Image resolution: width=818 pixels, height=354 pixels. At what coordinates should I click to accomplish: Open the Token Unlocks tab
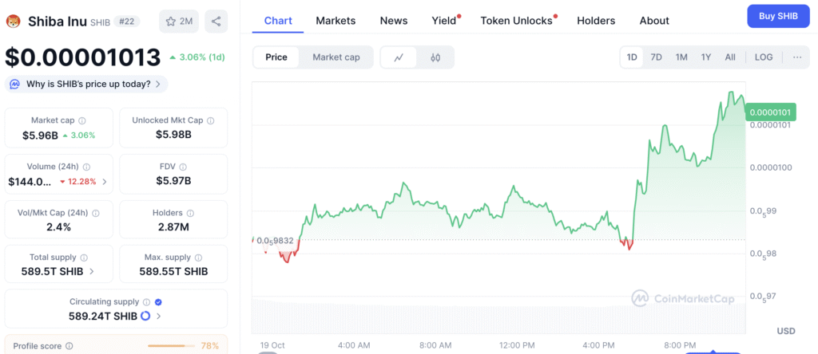[x=516, y=21]
